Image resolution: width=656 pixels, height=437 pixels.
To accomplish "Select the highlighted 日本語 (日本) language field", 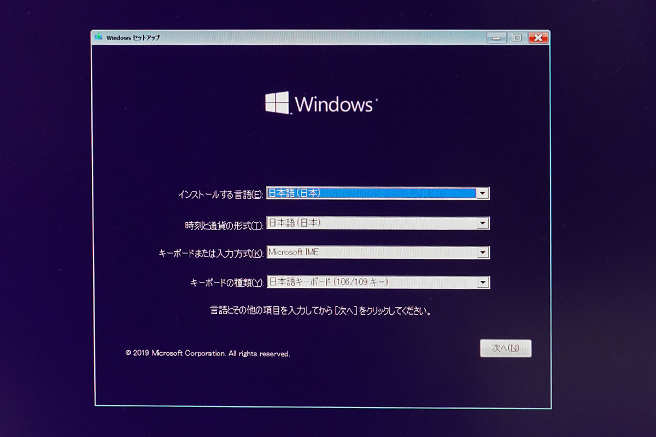I will point(371,193).
